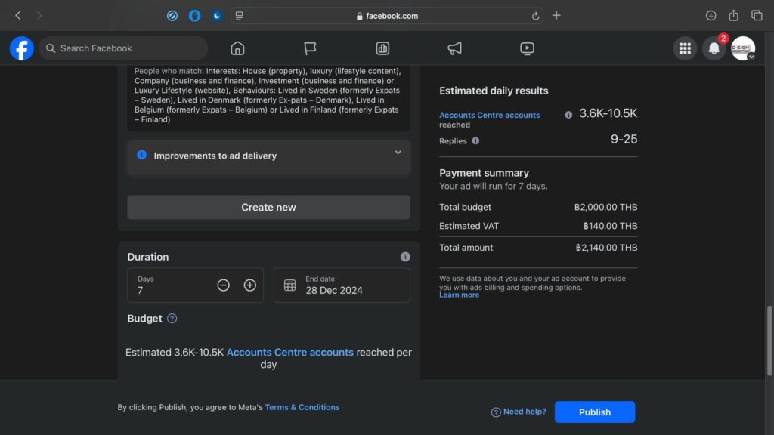Image resolution: width=774 pixels, height=435 pixels.
Task: Click the Create new button
Action: (x=268, y=207)
